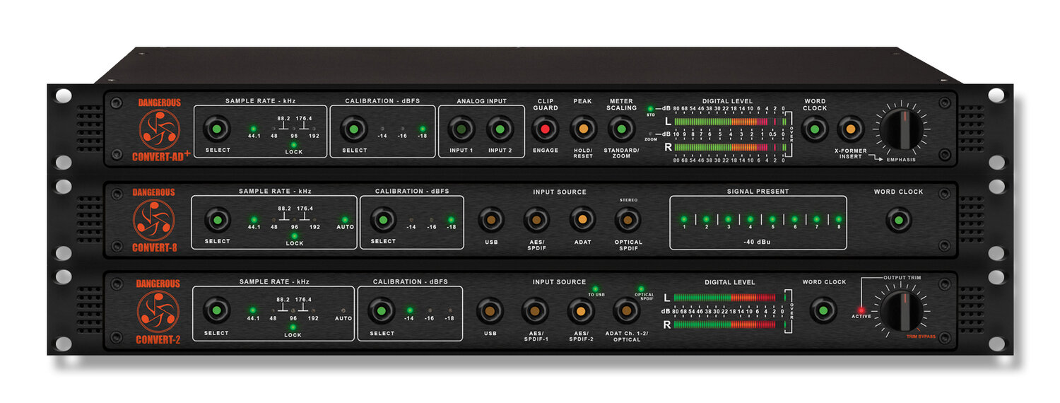
Task: Choose Optical SPDIF input on Convert-8
Action: (628, 220)
